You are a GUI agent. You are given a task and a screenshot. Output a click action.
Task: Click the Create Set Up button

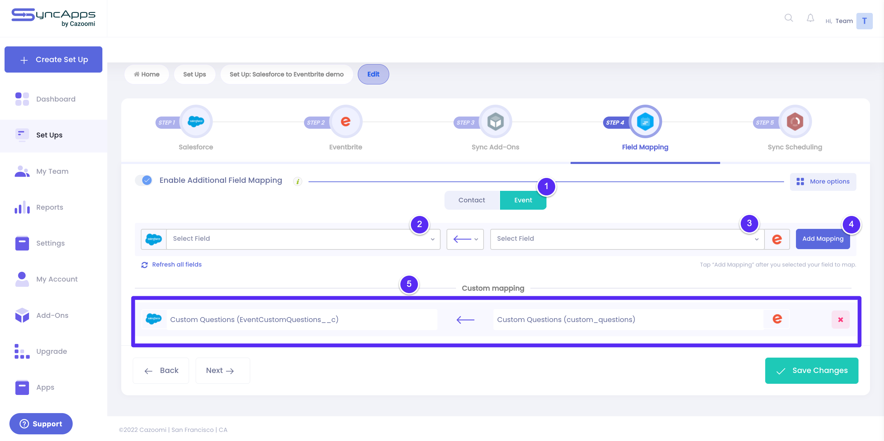pos(53,60)
